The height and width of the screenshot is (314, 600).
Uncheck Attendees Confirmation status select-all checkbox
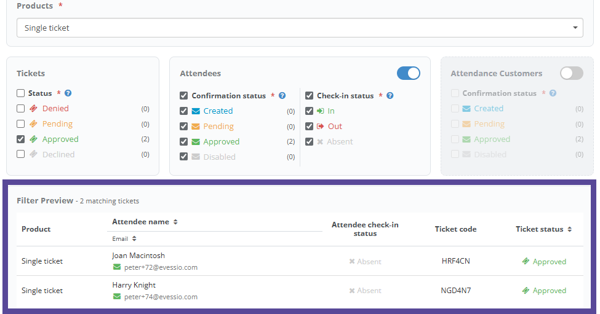coord(183,95)
